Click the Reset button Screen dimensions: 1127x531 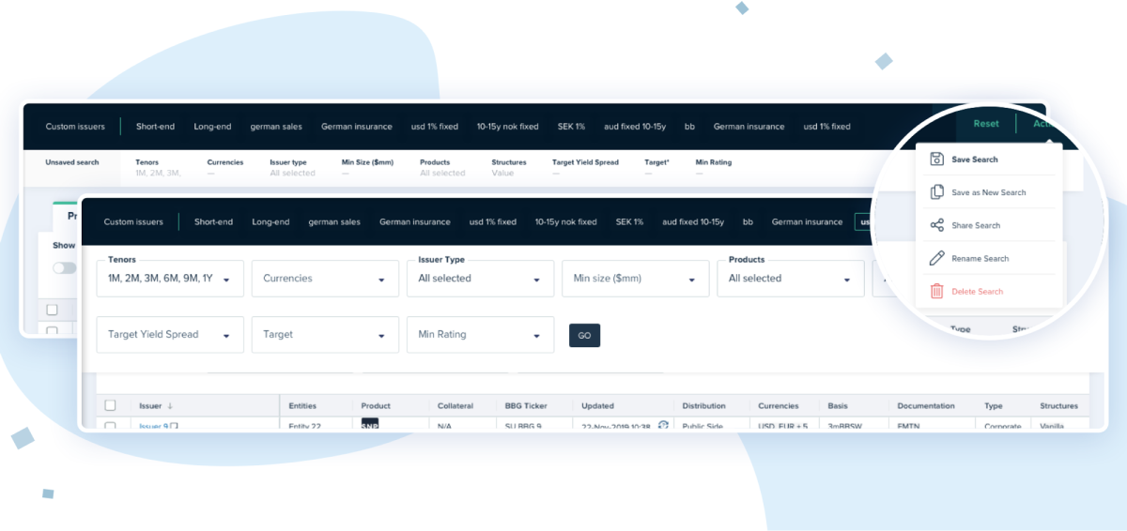pyautogui.click(x=985, y=124)
